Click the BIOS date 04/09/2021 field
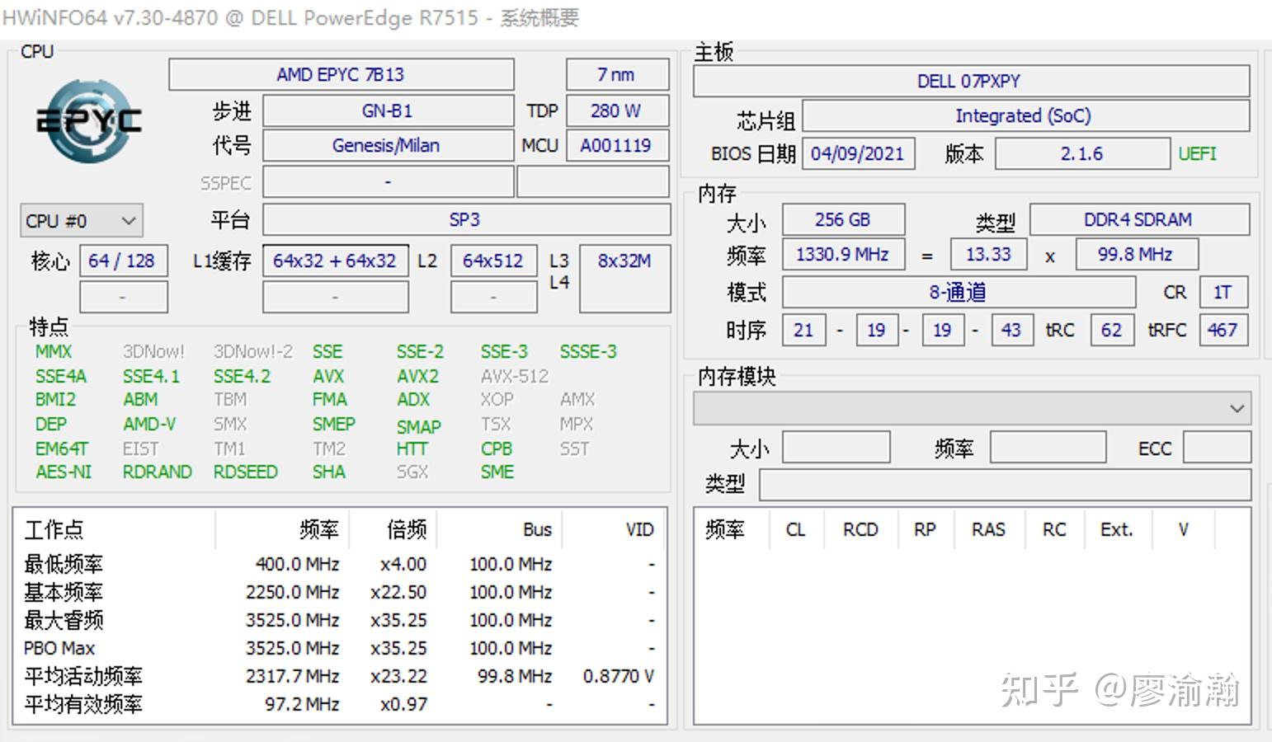Image resolution: width=1272 pixels, height=742 pixels. (x=858, y=153)
